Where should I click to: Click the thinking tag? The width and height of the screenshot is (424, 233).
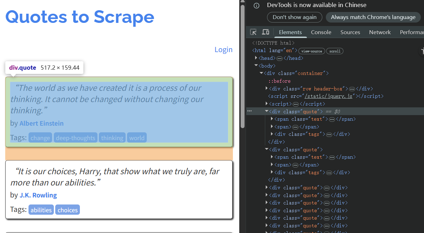coord(112,138)
